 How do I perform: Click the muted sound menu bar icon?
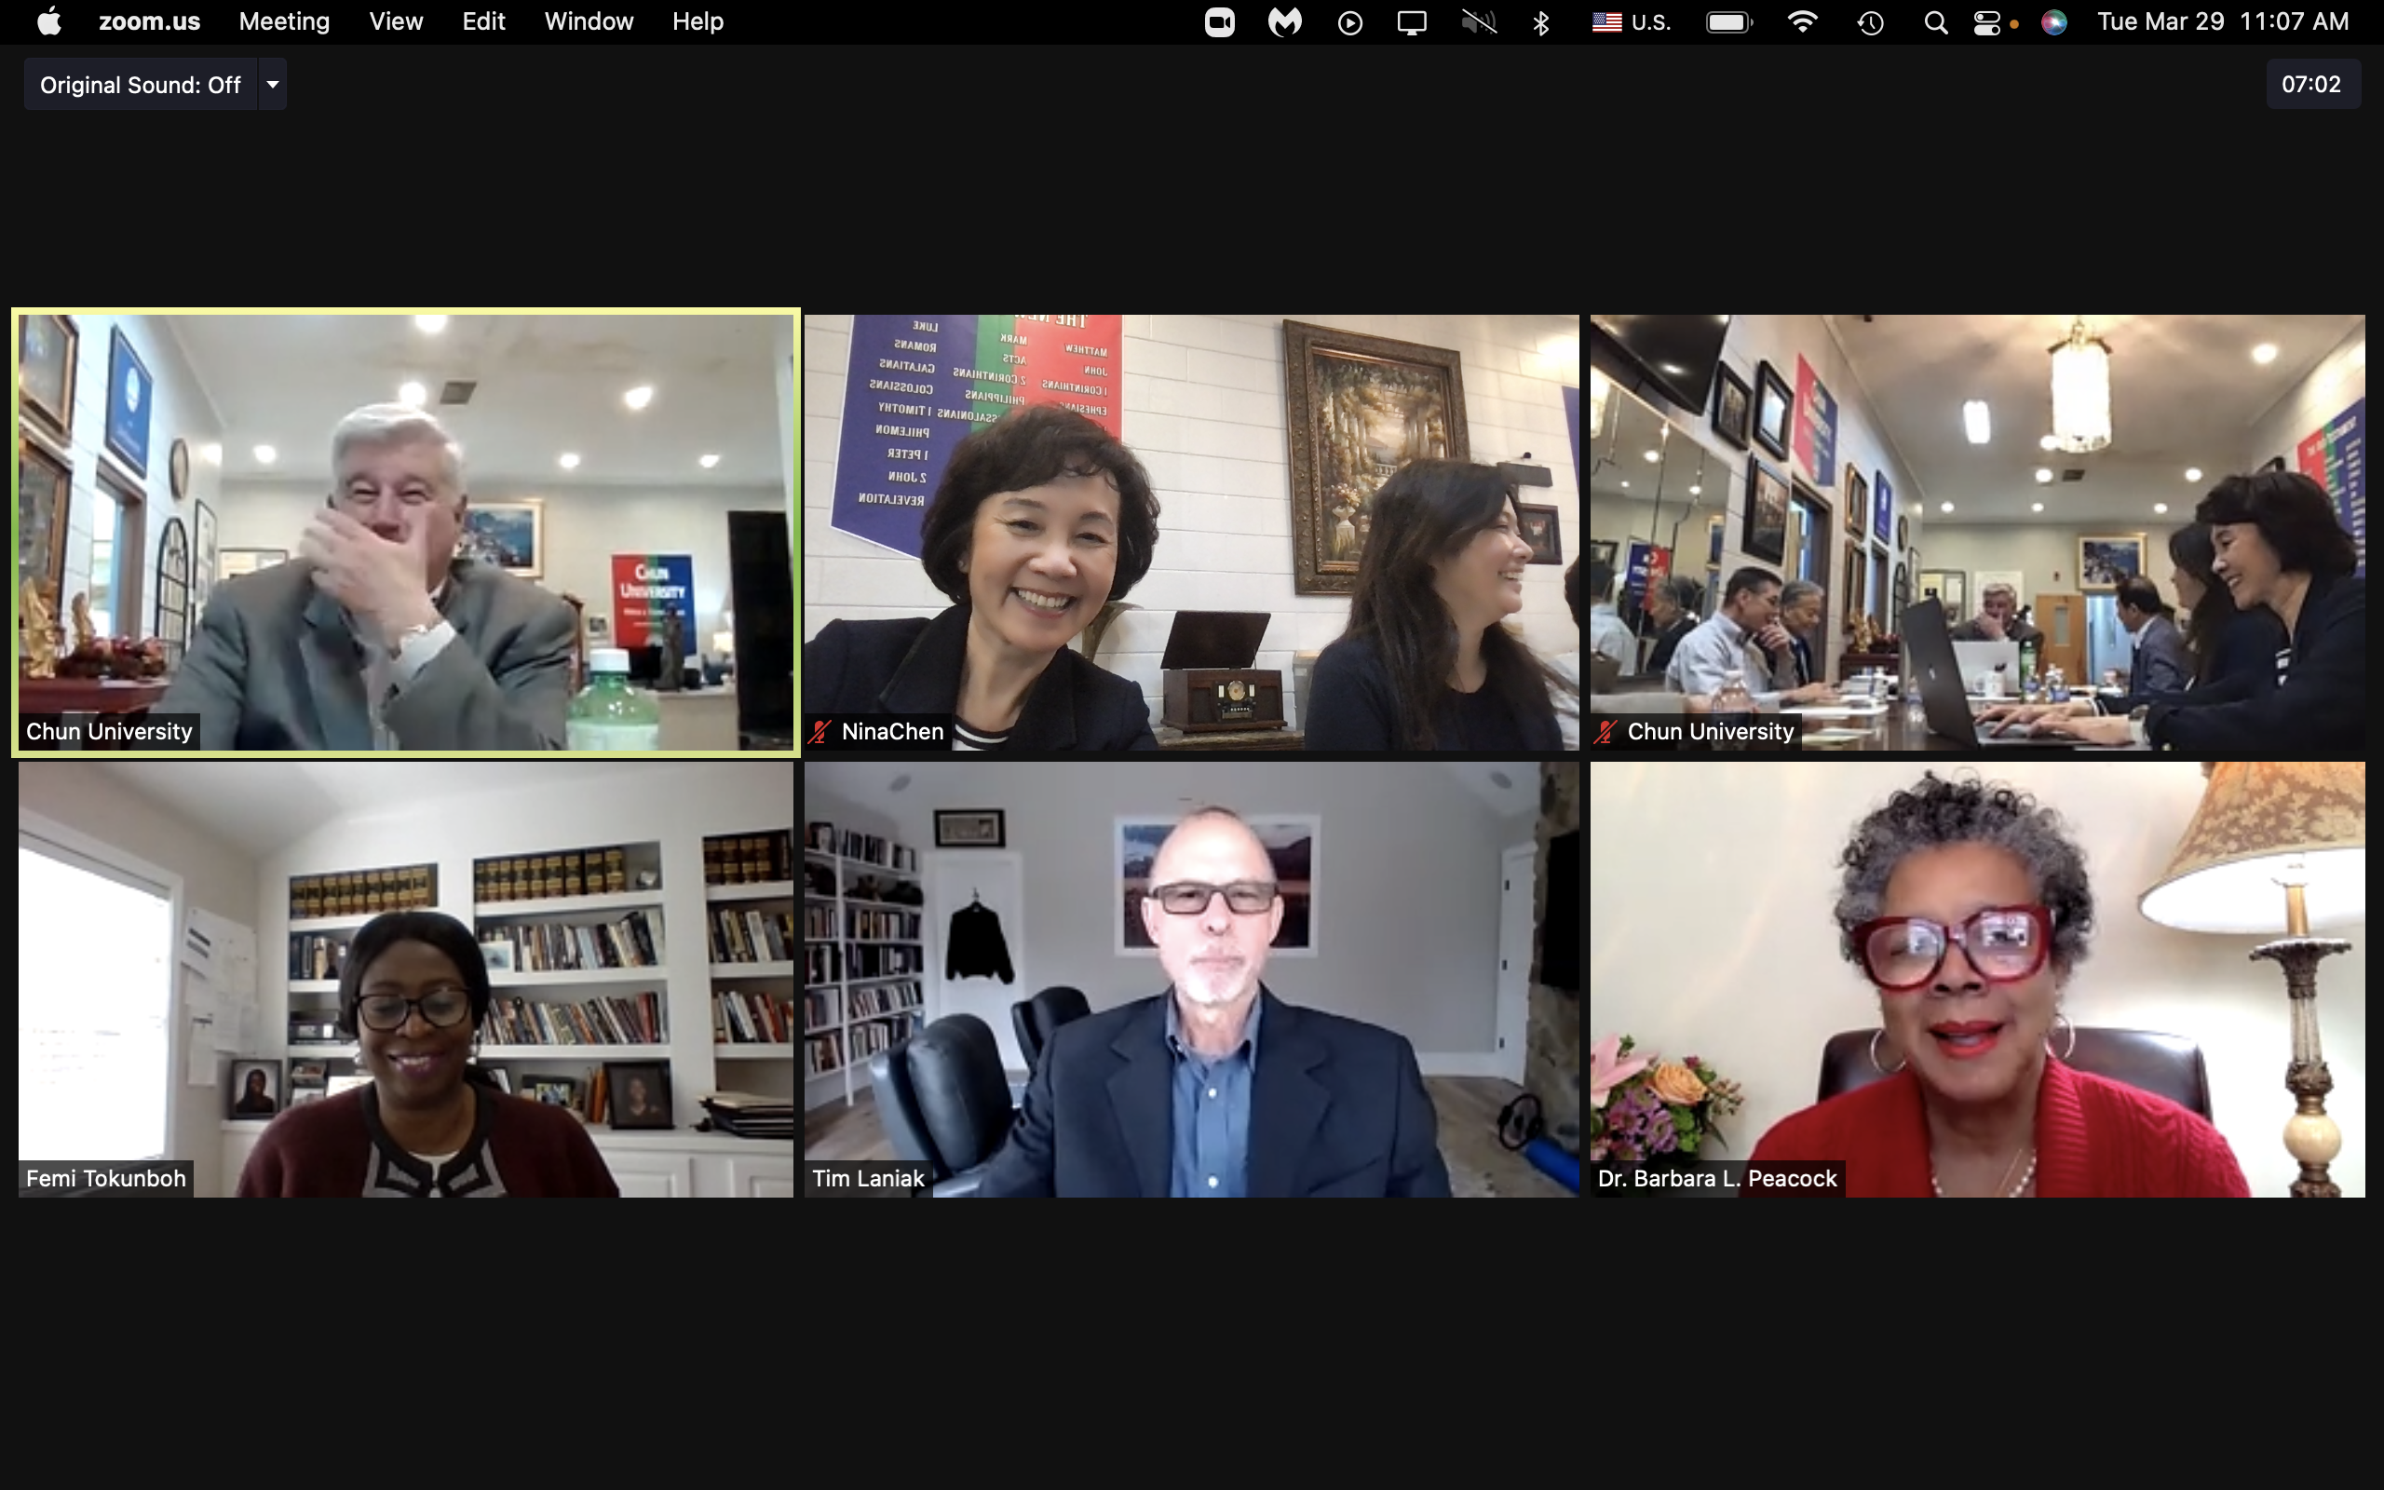pos(1479,21)
